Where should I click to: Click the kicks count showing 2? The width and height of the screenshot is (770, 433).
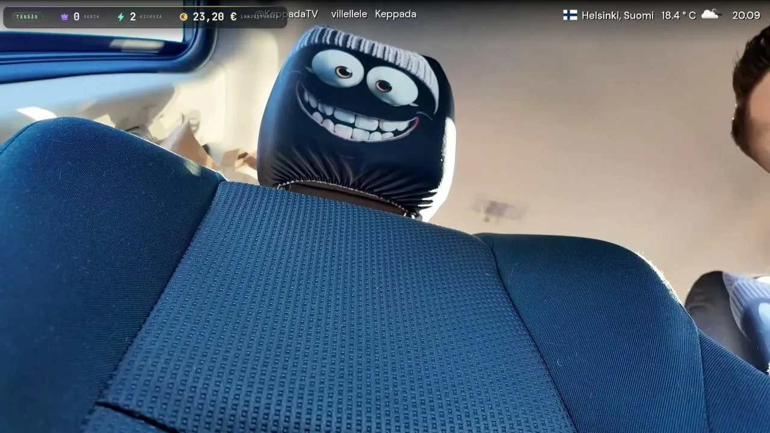pos(133,17)
